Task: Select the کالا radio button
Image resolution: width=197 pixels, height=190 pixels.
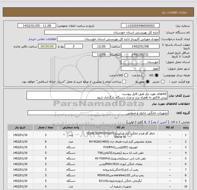Action: [157, 75]
